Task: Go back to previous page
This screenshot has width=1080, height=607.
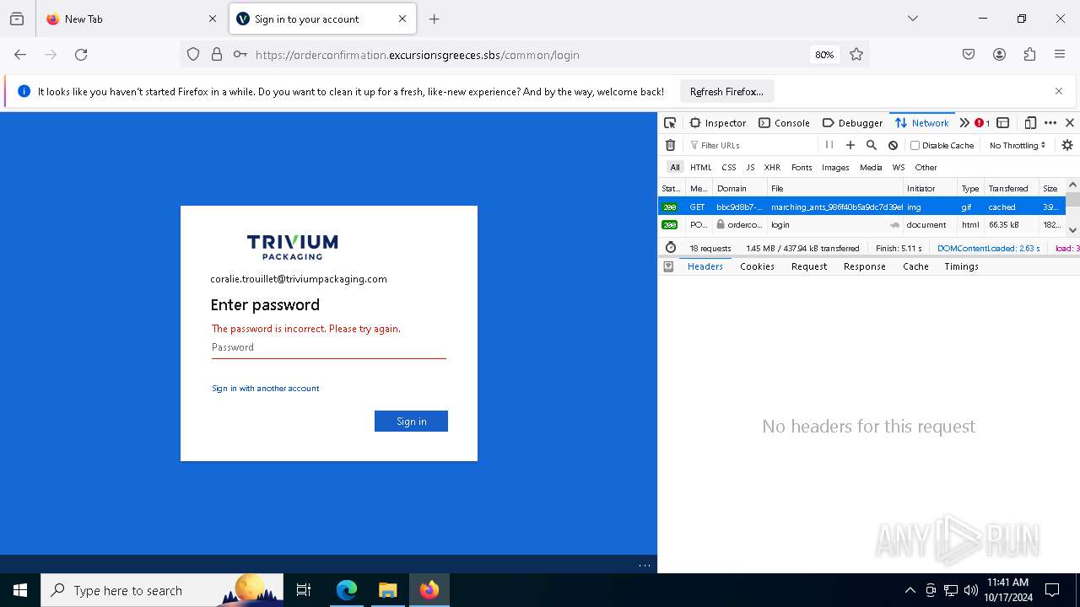Action: 20,55
